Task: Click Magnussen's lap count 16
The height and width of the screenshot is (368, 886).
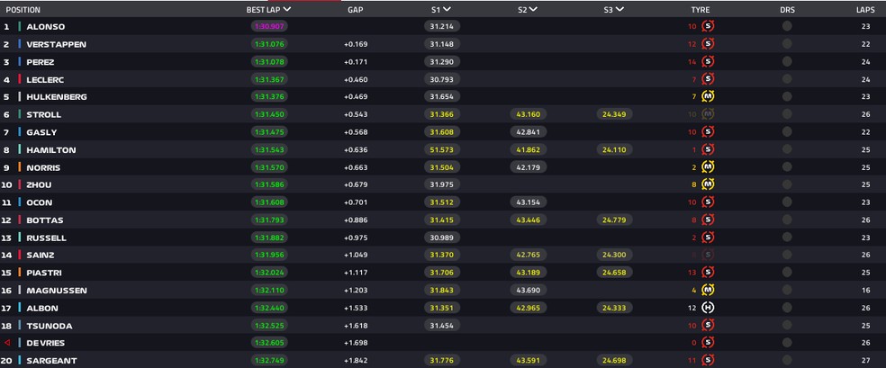Action: click(865, 291)
